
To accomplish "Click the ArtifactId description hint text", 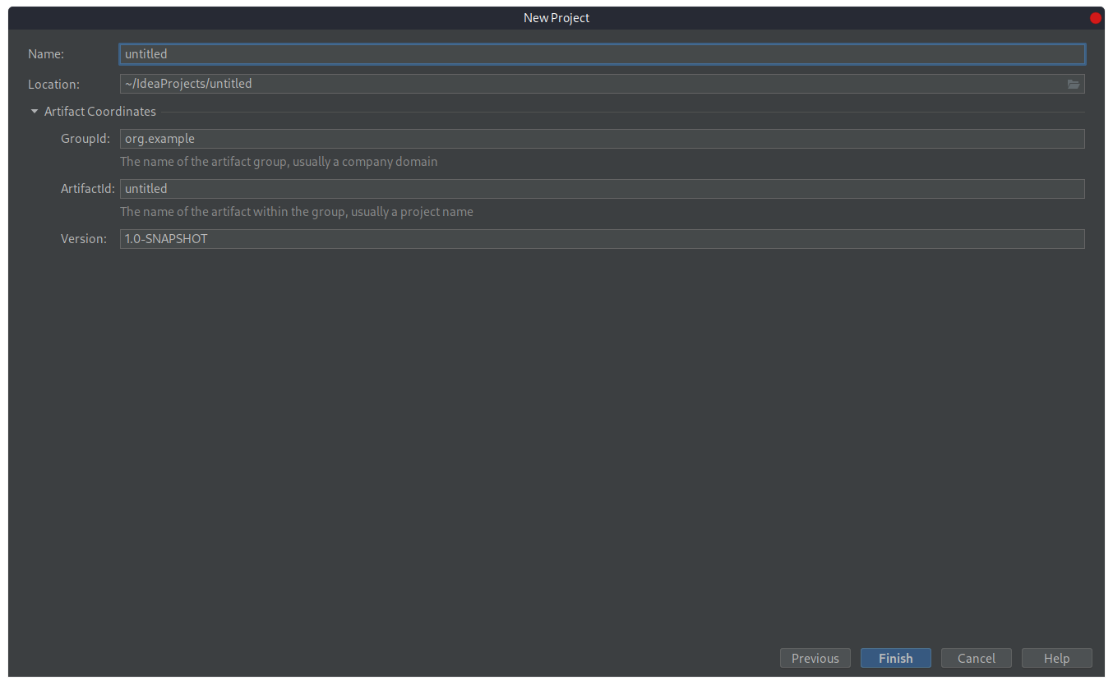I will [297, 211].
